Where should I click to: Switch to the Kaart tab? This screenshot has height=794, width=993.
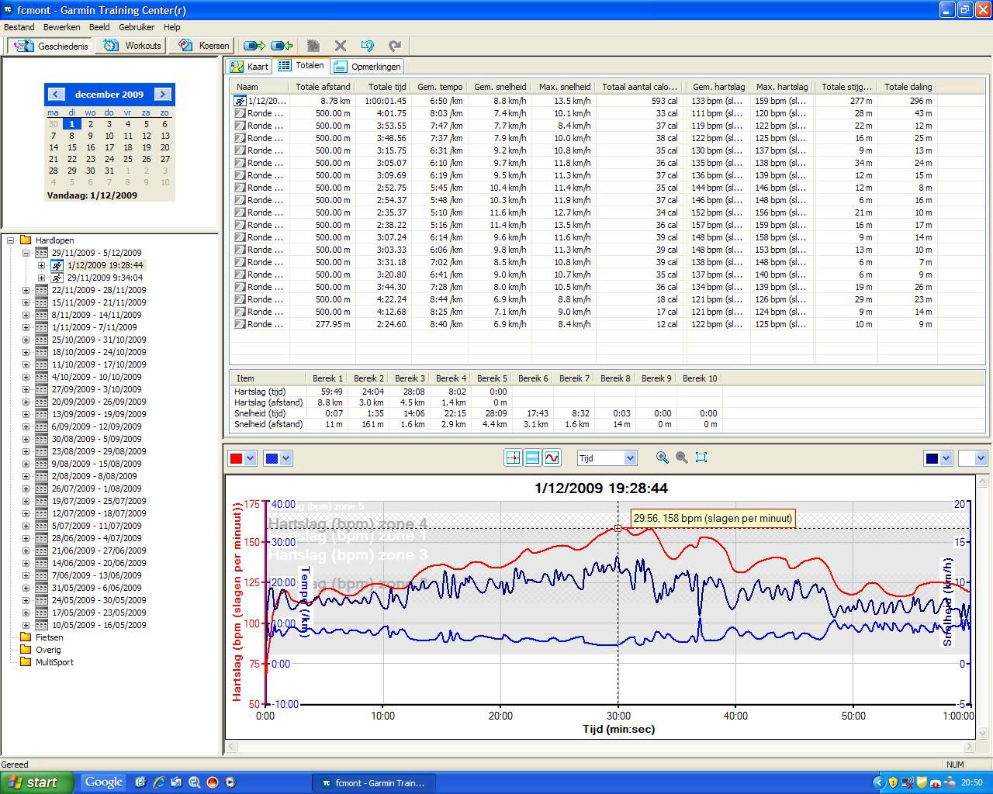click(250, 67)
